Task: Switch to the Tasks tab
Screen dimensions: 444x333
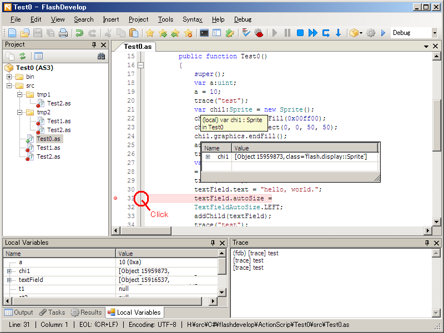Action: click(52, 312)
